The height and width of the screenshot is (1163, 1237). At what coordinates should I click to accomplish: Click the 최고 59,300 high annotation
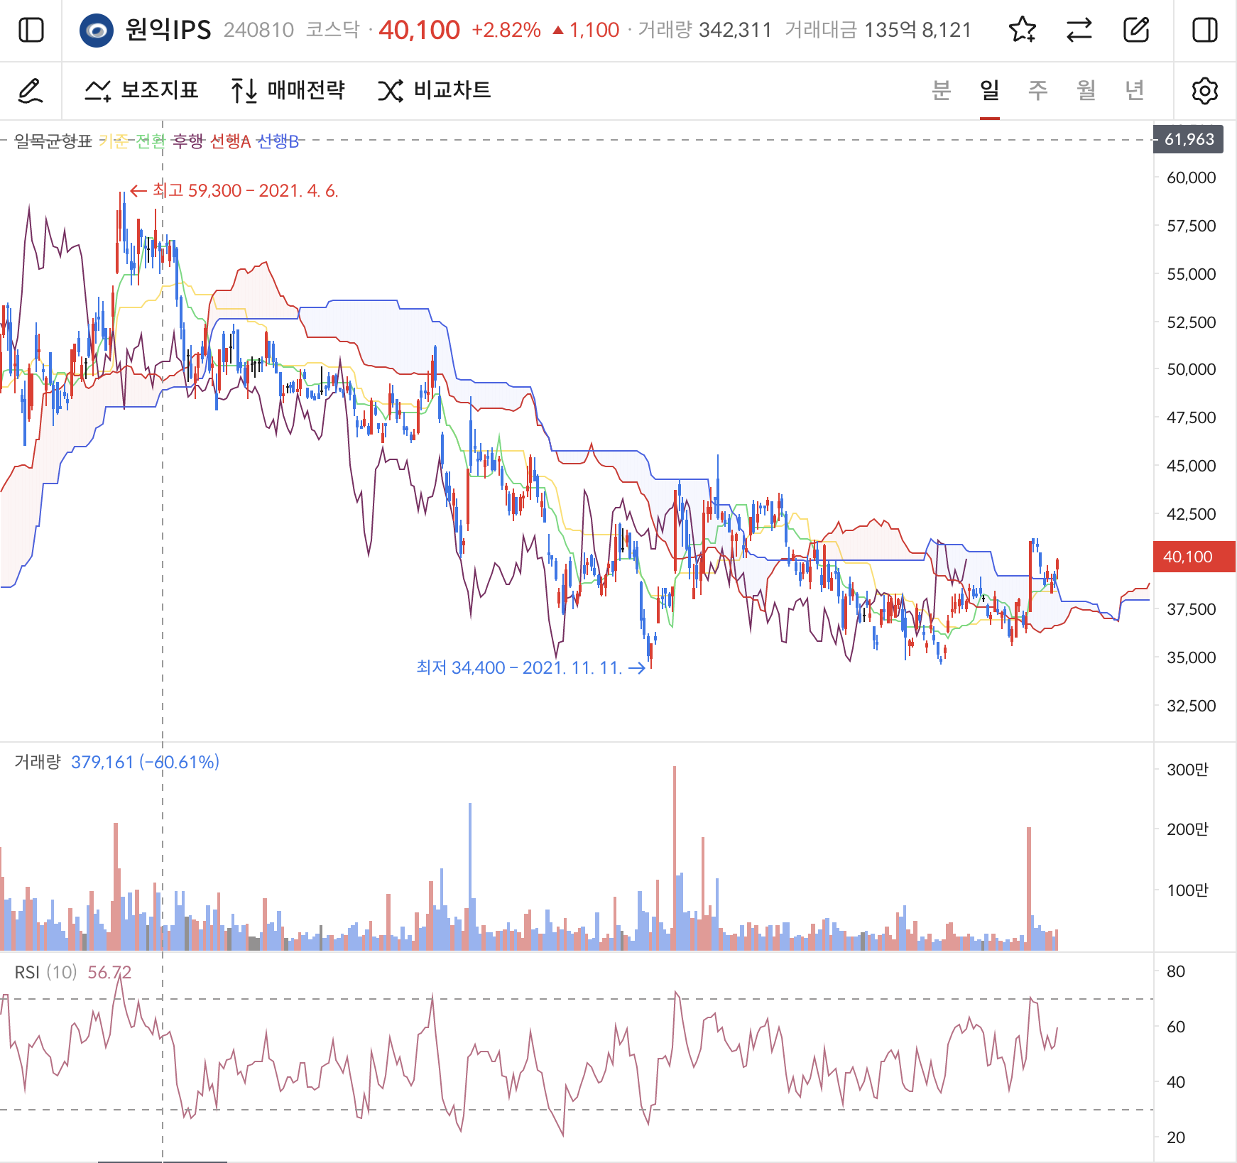(x=234, y=190)
